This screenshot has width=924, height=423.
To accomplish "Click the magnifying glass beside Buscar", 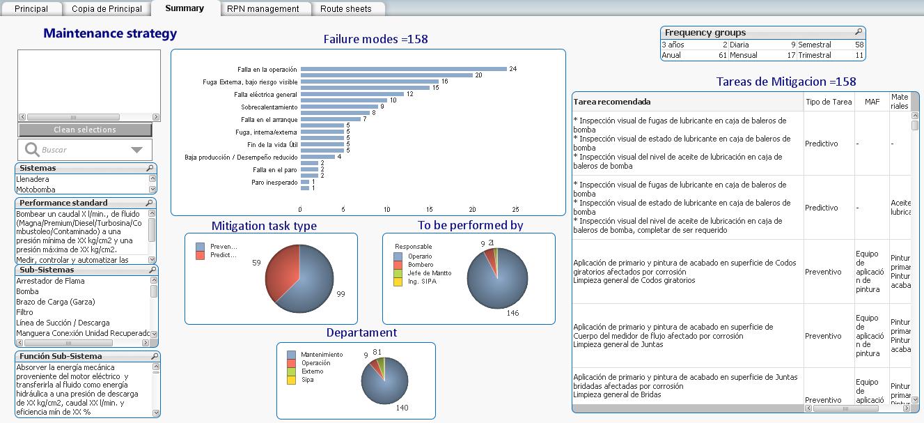I will [x=32, y=150].
